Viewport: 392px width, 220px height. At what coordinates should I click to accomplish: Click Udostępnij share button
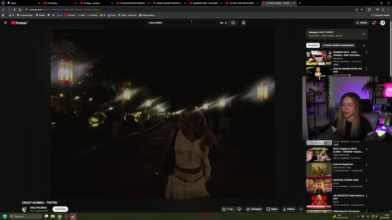(x=254, y=209)
